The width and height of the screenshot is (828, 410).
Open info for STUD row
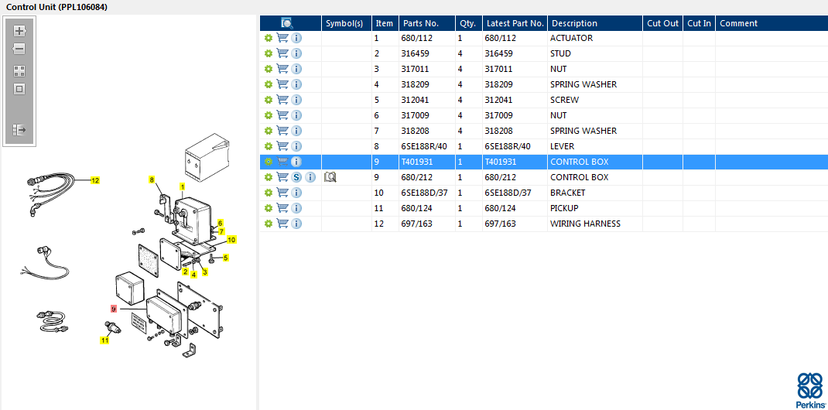(x=296, y=53)
